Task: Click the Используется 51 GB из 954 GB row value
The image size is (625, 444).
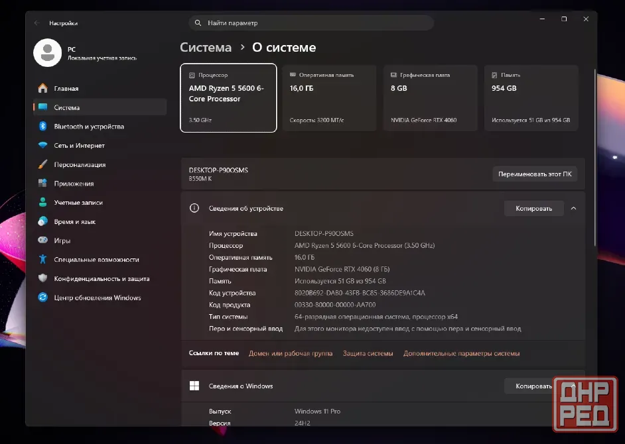Action: (x=340, y=281)
